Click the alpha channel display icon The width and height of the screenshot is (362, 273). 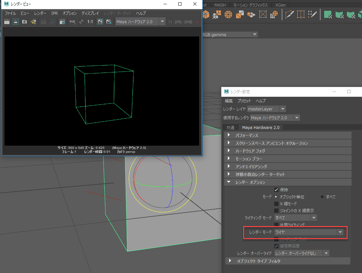click(81, 22)
